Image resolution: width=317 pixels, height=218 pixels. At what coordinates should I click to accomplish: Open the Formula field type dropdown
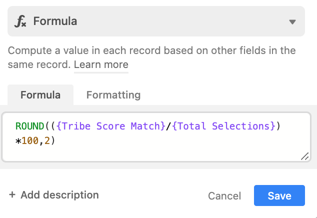tap(156, 21)
